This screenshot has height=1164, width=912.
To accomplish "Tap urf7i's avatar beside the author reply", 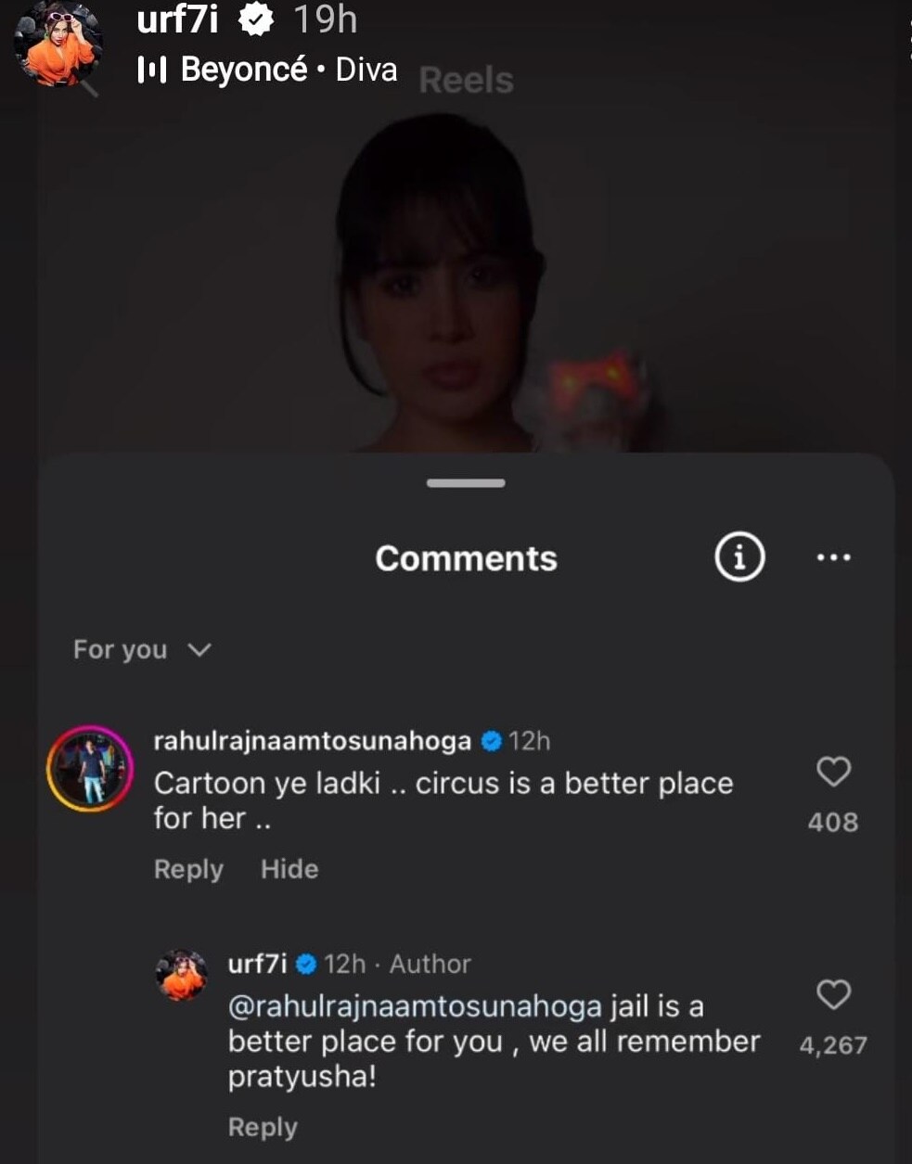I will click(181, 976).
